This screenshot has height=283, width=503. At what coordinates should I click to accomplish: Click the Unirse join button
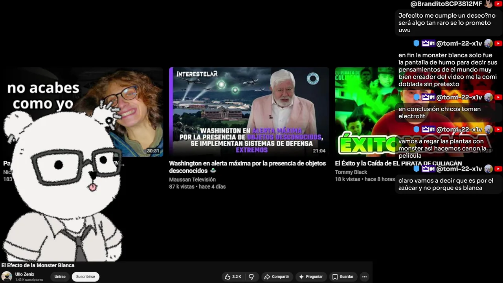click(x=60, y=277)
